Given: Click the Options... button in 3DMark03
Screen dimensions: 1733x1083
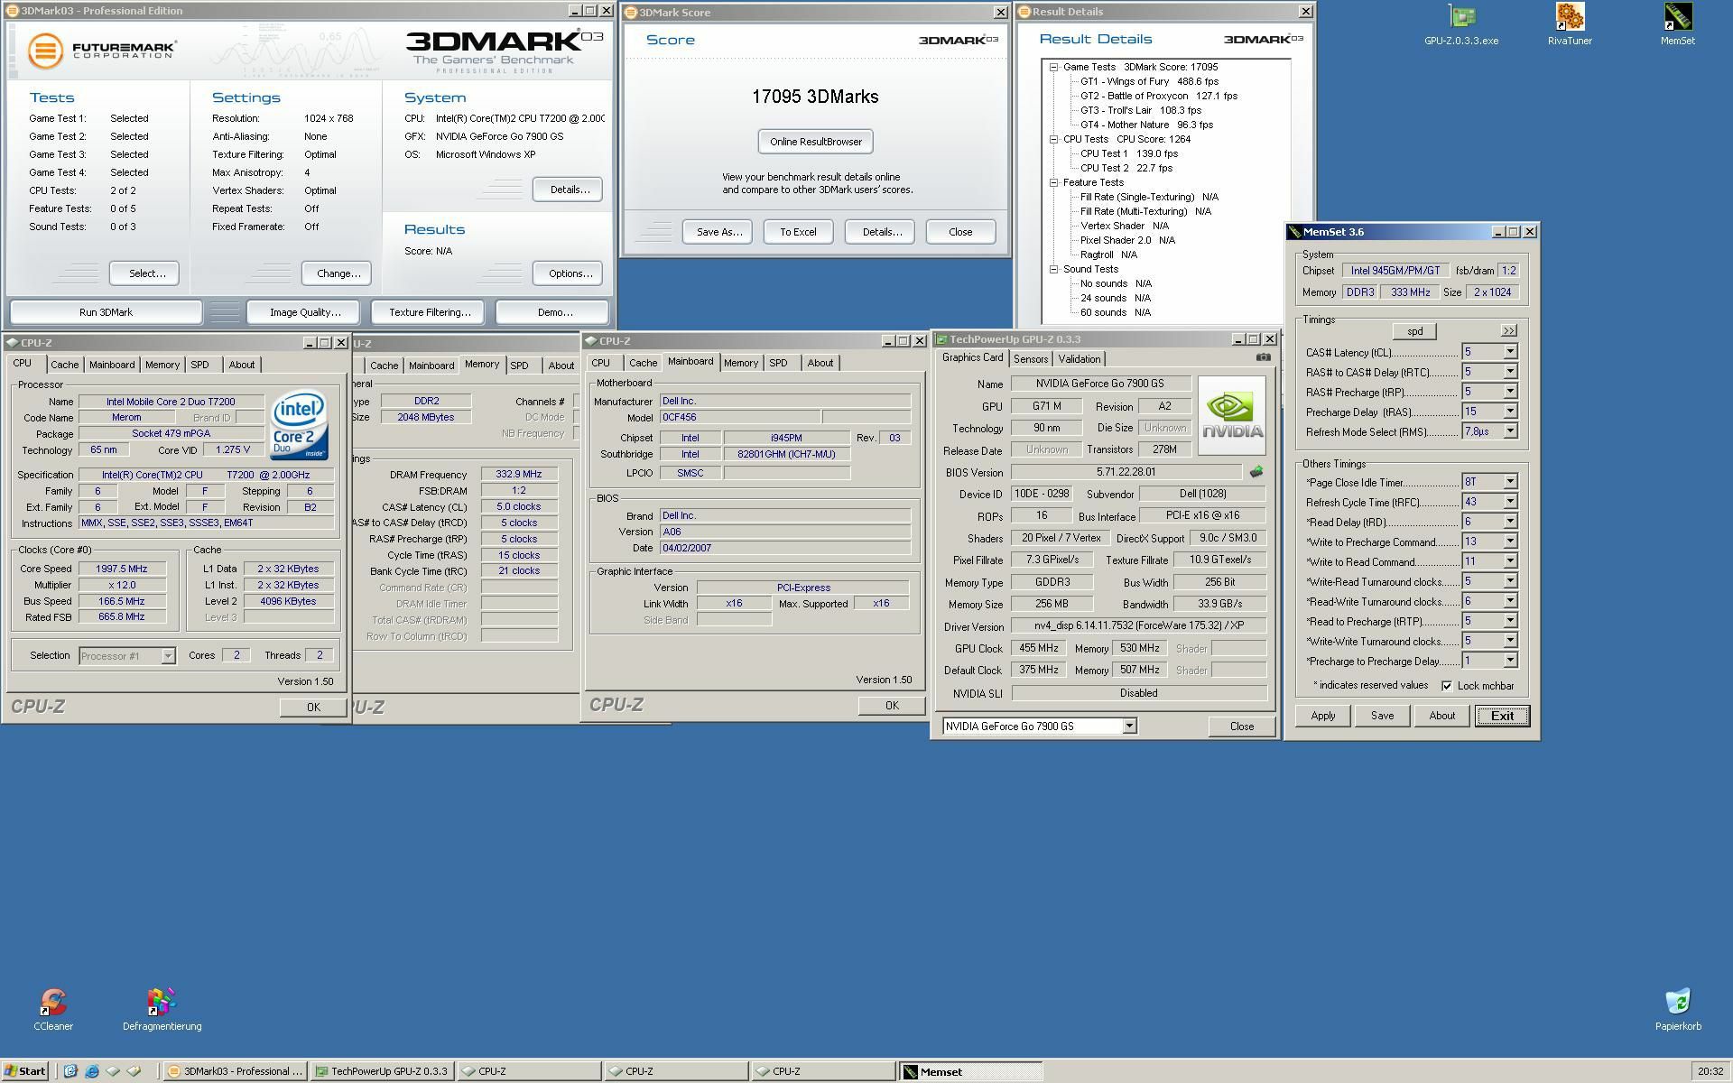Looking at the screenshot, I should point(570,273).
